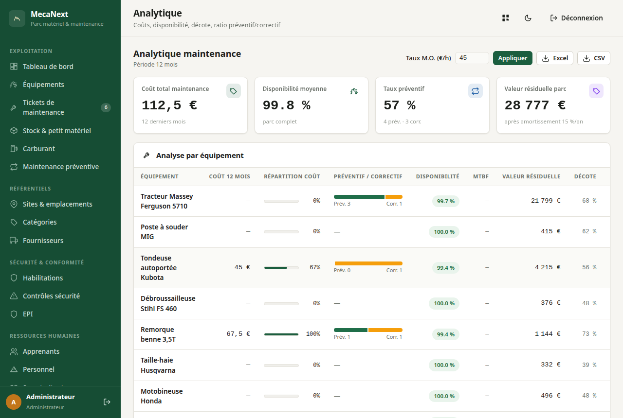Screen dimensions: 623x418
Task: Select the Débroussailleuse Stihl FS 460 row
Action: pos(372,303)
